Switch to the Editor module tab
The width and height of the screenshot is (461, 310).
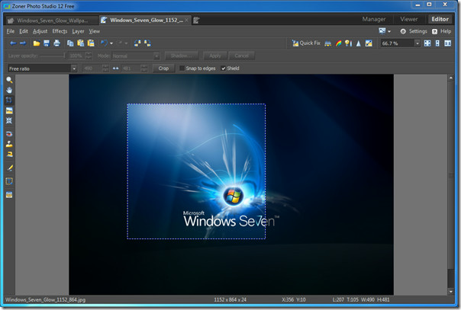pos(440,19)
